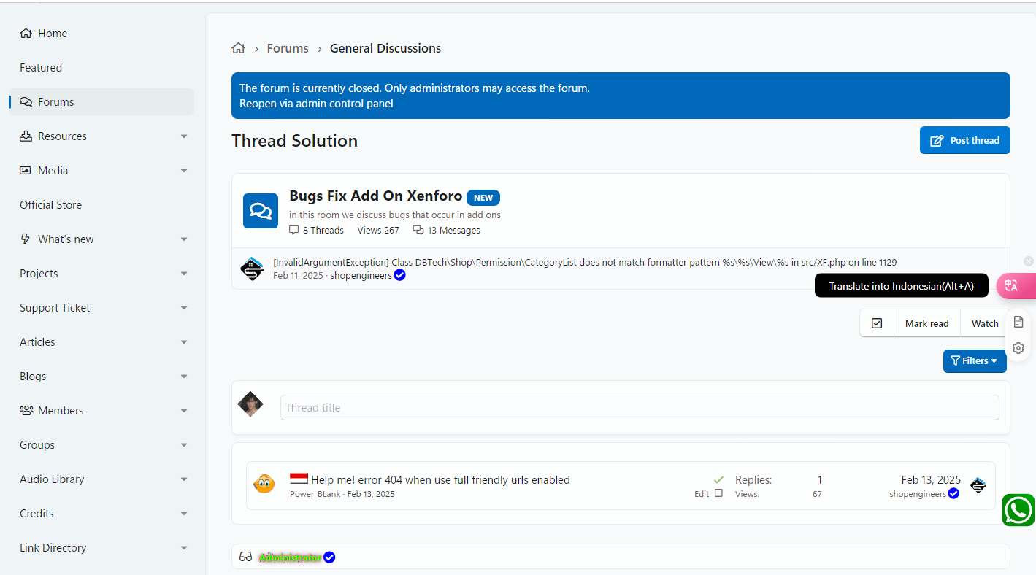Click Power_BLank's orange avatar

(x=264, y=483)
